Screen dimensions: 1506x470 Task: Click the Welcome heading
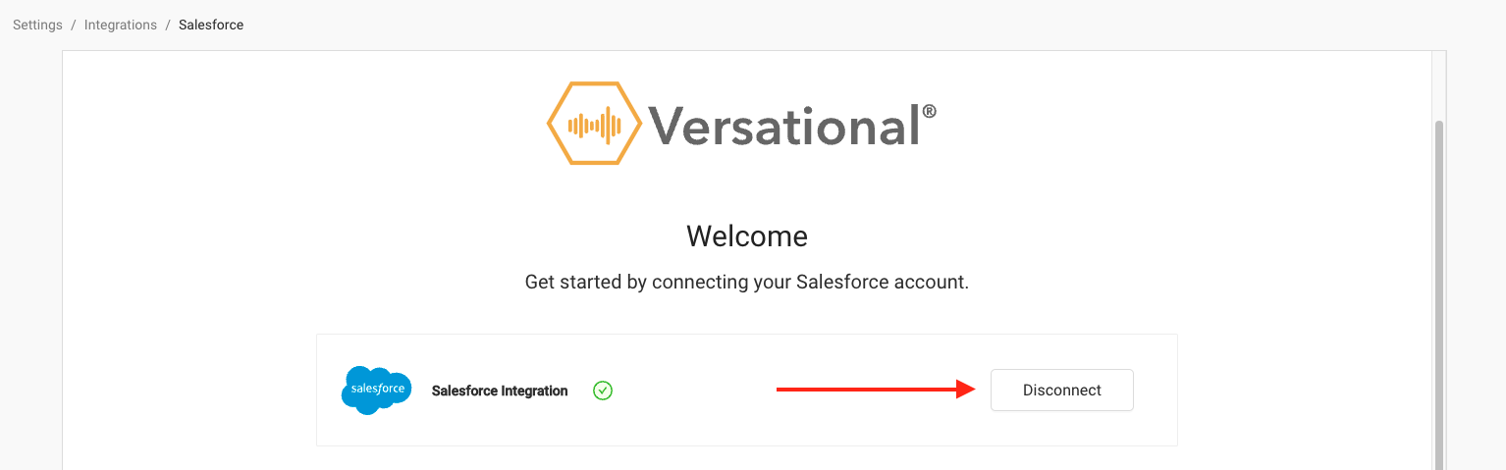(747, 236)
